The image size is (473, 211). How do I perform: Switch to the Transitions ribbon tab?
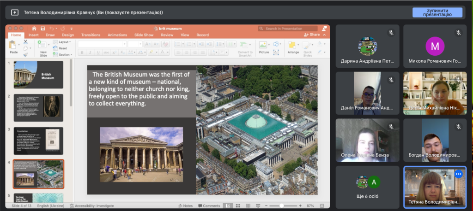(x=91, y=35)
